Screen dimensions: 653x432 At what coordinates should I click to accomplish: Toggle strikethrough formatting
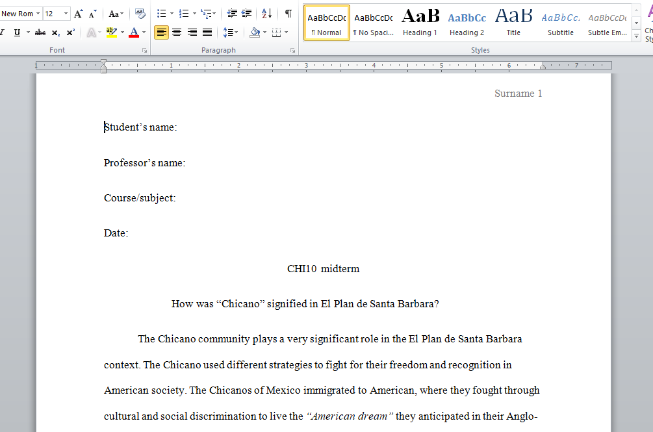pyautogui.click(x=40, y=32)
